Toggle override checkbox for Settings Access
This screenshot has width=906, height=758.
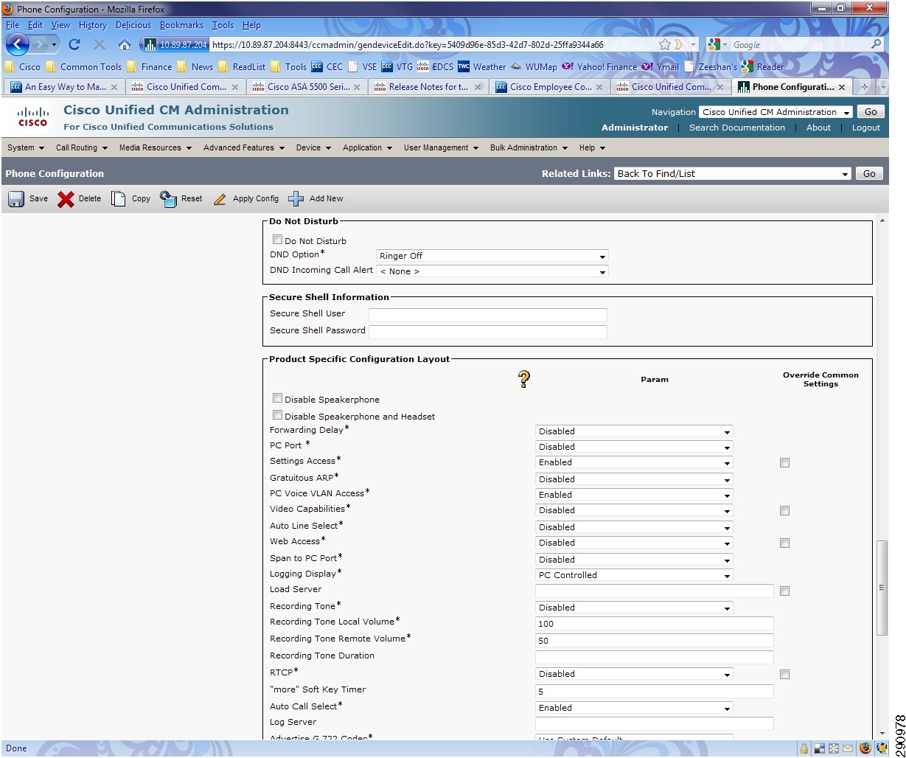[784, 463]
